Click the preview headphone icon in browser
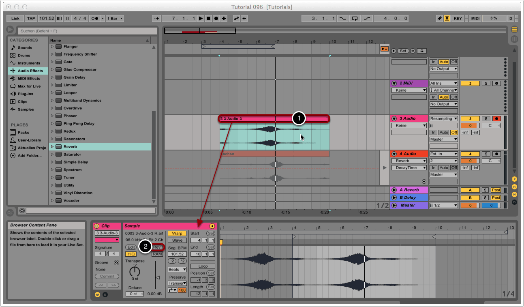 pyautogui.click(x=22, y=210)
